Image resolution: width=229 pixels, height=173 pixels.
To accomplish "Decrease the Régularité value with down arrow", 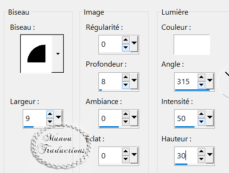I will pyautogui.click(x=126, y=47).
